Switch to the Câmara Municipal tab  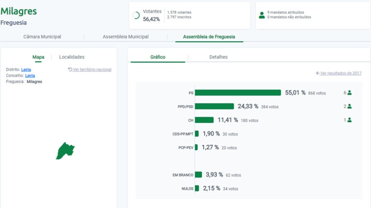(x=42, y=37)
